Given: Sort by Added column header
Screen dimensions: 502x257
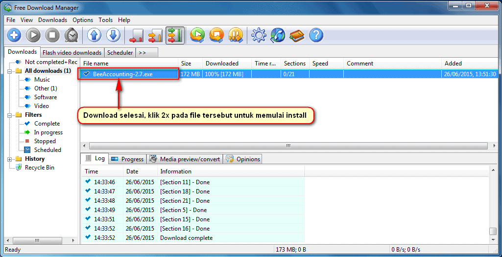Looking at the screenshot, I should (470, 64).
